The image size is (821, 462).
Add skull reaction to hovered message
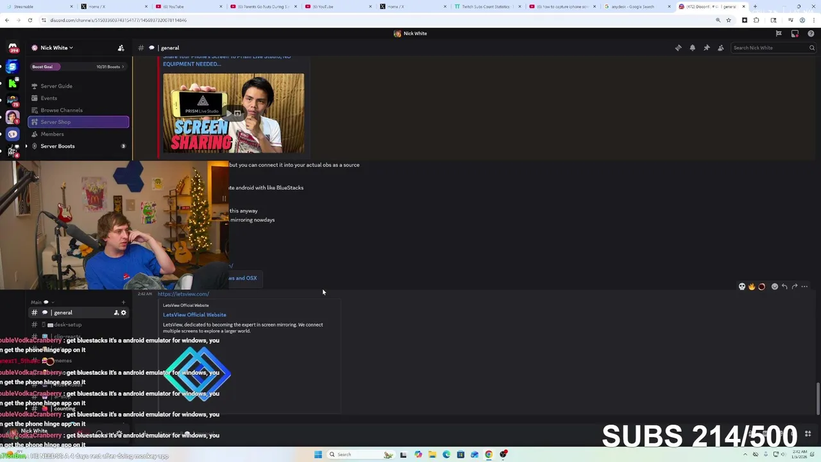742,287
